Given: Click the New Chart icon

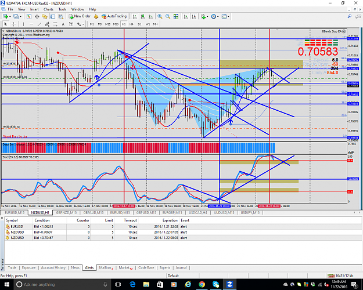Looking at the screenshot, I should tap(5, 16).
